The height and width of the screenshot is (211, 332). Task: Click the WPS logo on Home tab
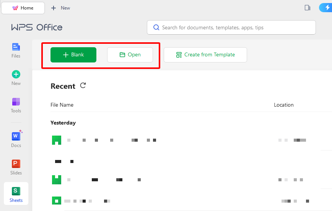[x=15, y=8]
